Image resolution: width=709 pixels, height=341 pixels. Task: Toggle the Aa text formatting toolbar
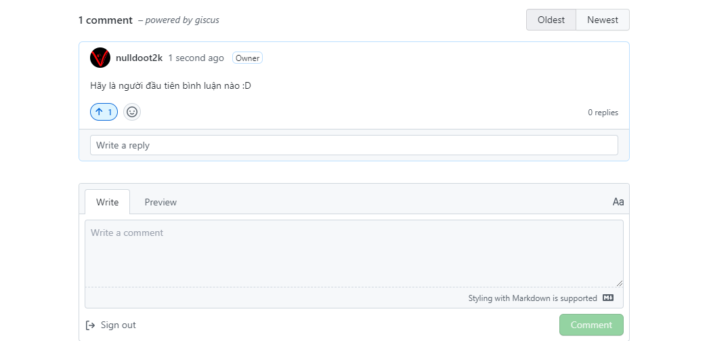[618, 202]
